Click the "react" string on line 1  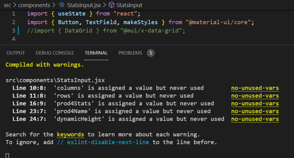pos(125,14)
